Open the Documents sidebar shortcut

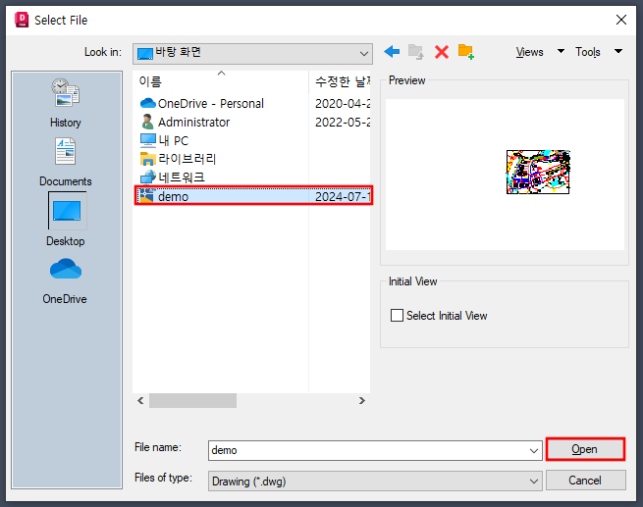coord(65,162)
